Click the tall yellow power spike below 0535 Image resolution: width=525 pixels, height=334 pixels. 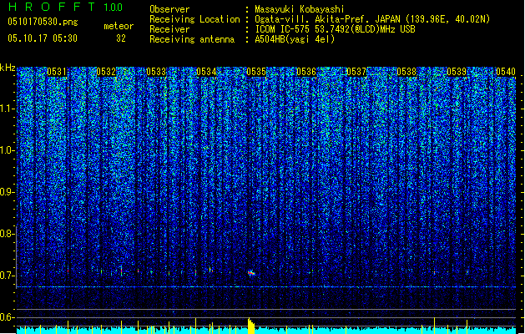click(250, 326)
